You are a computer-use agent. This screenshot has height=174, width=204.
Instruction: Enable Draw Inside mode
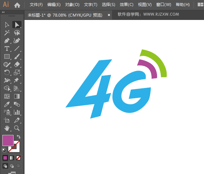click(x=18, y=166)
